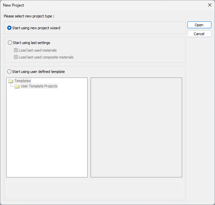
Task: Click the description box below the template lists
Action: click(x=94, y=189)
